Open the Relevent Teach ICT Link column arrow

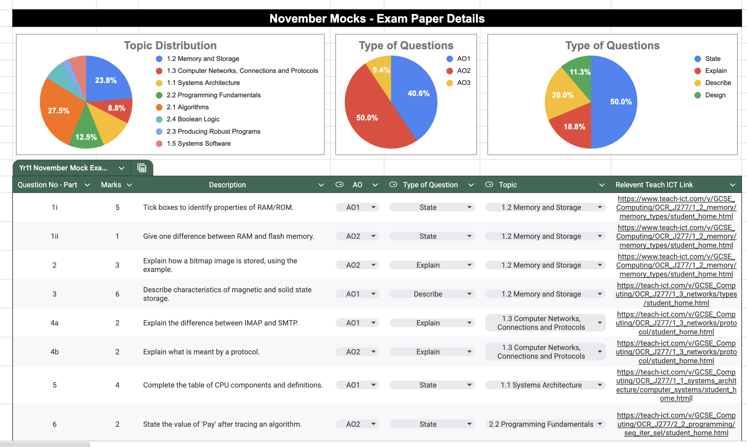tap(733, 185)
